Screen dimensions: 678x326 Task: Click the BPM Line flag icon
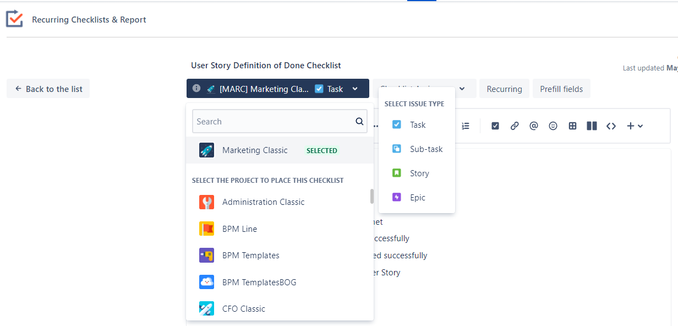click(206, 229)
